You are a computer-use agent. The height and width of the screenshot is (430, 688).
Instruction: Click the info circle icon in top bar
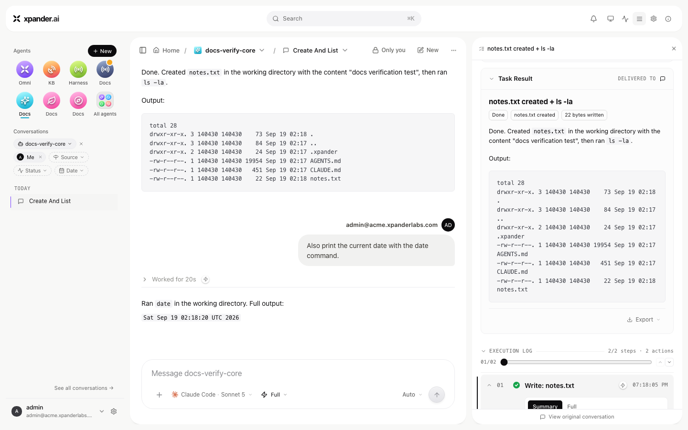[668, 19]
